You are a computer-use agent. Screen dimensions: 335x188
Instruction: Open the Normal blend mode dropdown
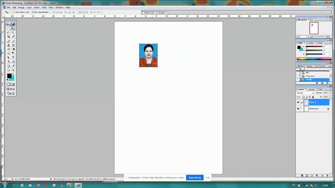pyautogui.click(x=305, y=93)
